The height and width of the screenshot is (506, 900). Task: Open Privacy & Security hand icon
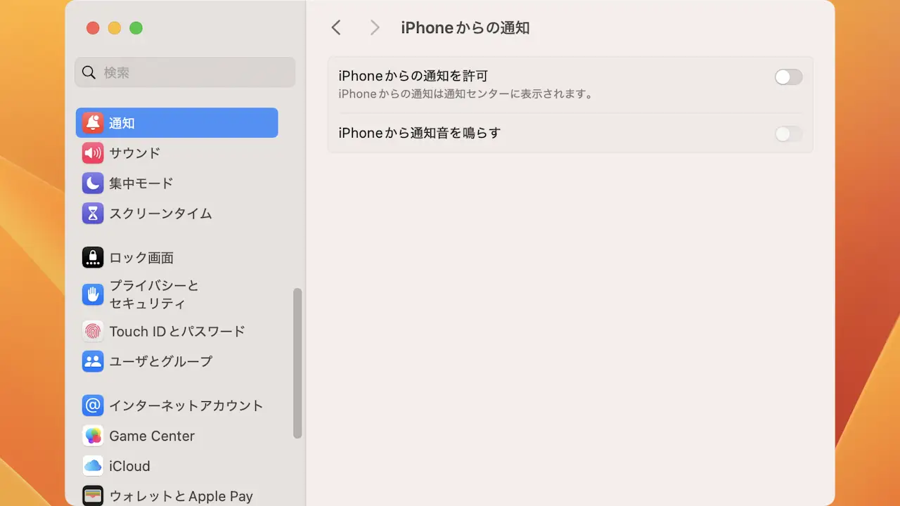93,294
